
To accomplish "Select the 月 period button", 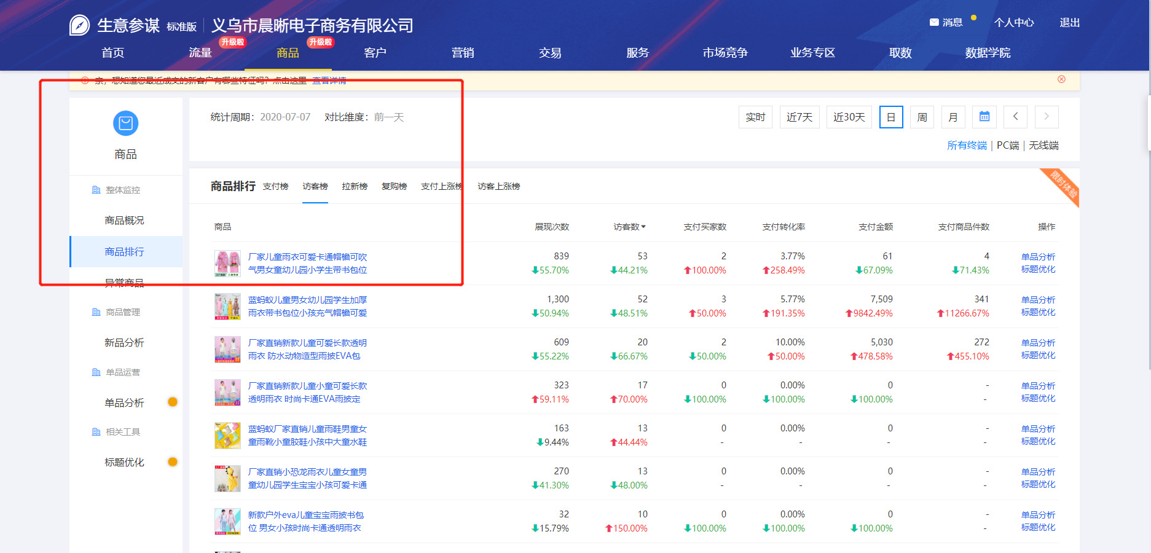I will click(x=953, y=117).
